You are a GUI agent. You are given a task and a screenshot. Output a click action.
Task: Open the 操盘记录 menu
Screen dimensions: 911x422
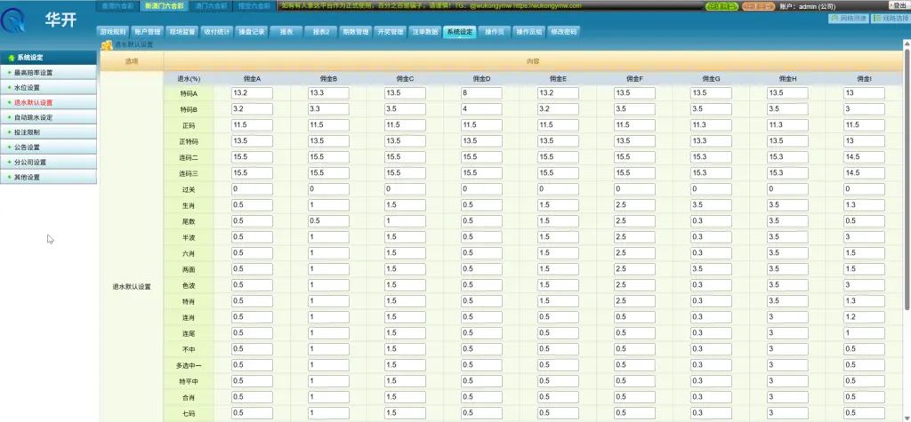[252, 32]
